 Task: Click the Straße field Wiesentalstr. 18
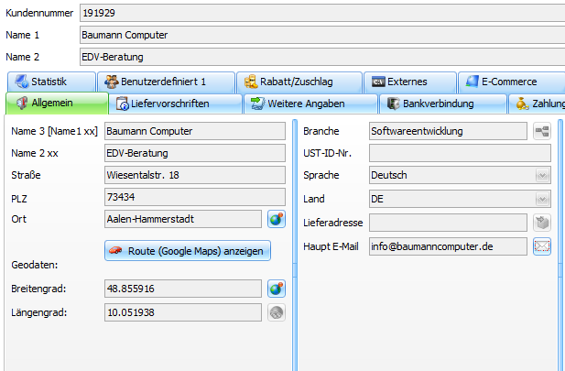pyautogui.click(x=195, y=175)
